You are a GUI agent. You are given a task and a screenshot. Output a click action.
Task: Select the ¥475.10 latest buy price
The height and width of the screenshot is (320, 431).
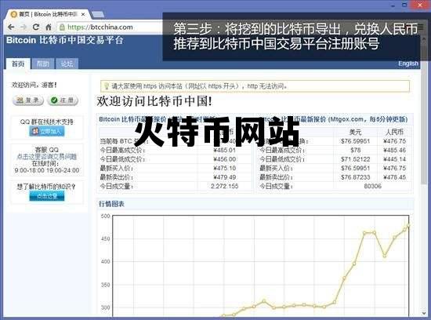tap(224, 168)
